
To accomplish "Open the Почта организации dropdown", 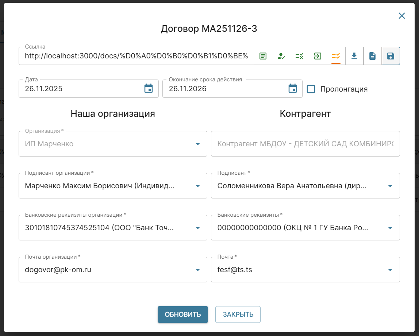I will click(198, 270).
